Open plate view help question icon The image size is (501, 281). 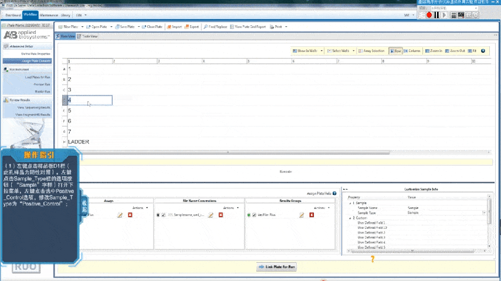483,51
